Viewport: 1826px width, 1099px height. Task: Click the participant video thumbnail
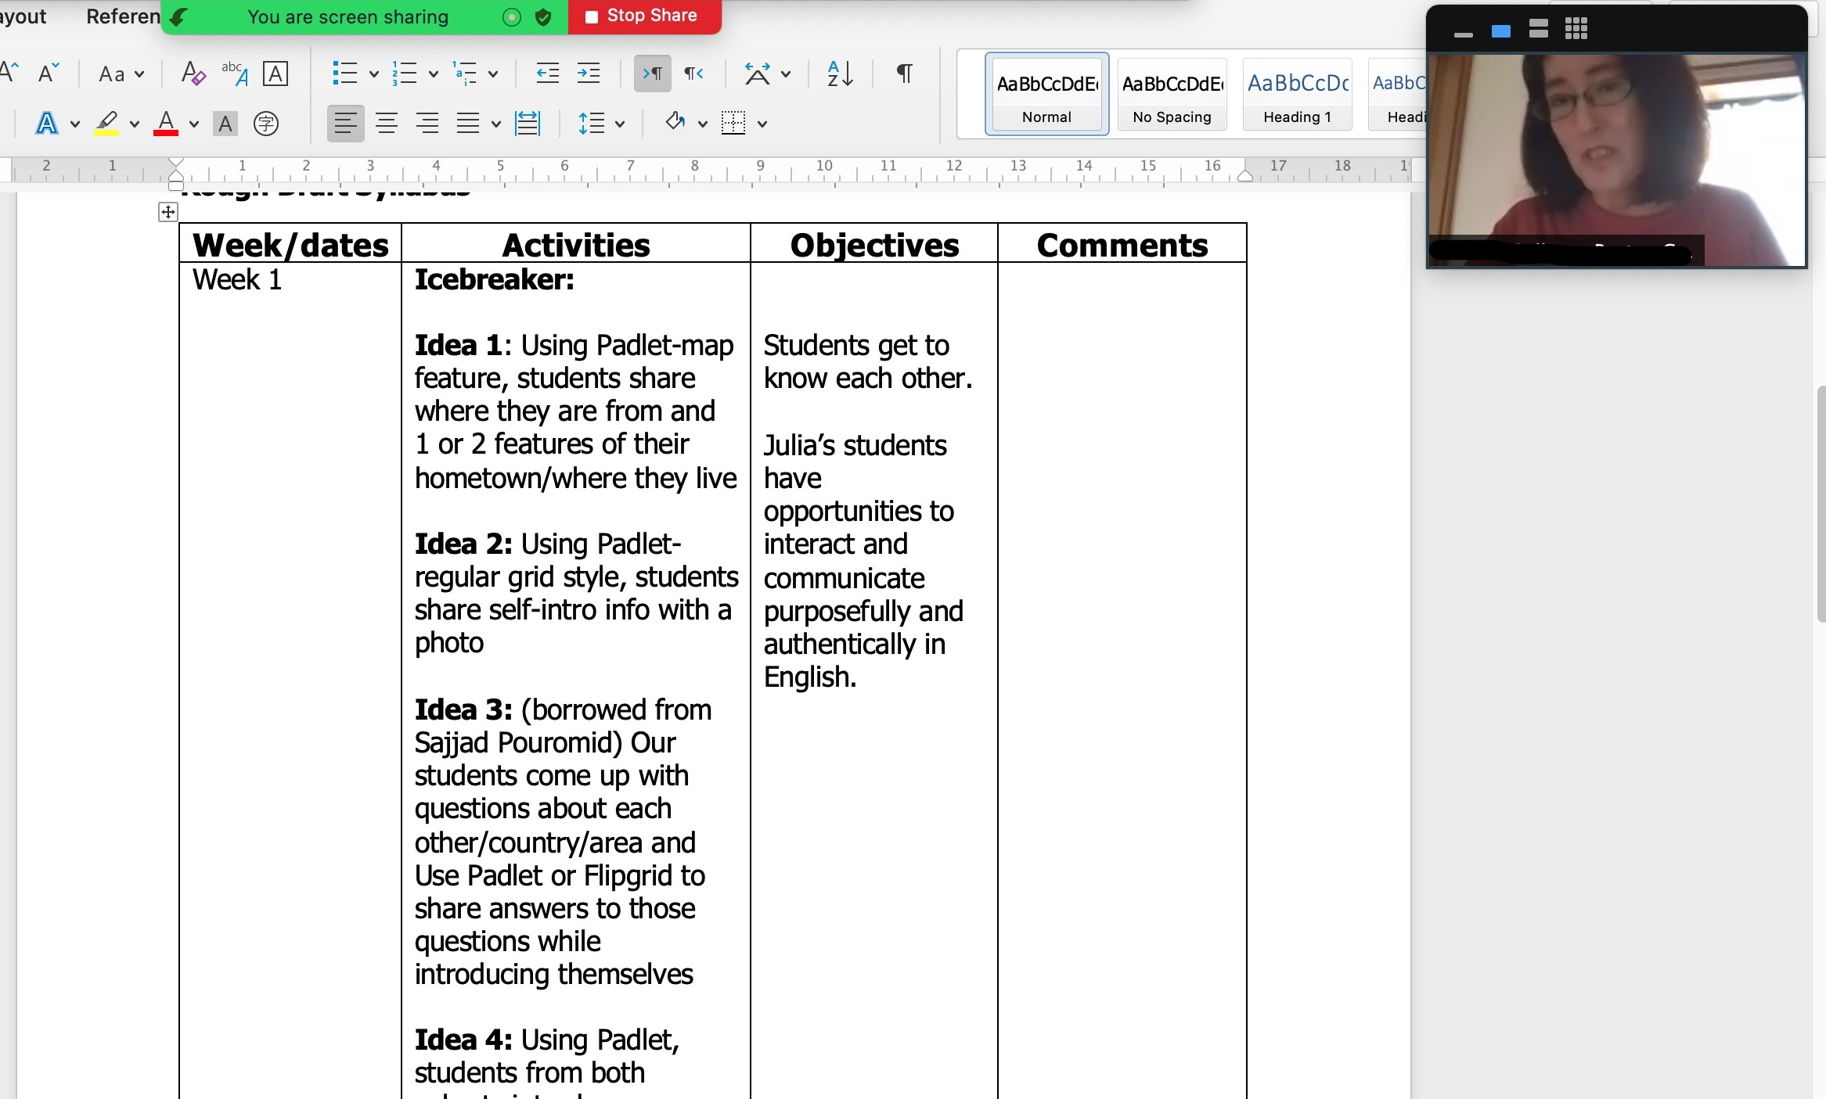pos(1617,160)
